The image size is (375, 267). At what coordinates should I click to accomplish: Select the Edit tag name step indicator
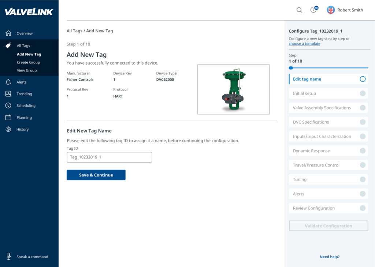(363, 79)
